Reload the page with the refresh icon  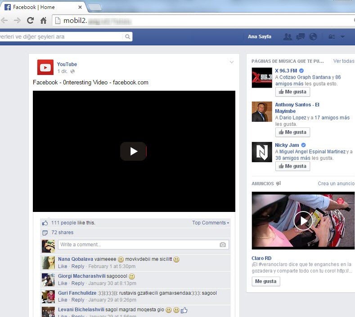[x=30, y=20]
